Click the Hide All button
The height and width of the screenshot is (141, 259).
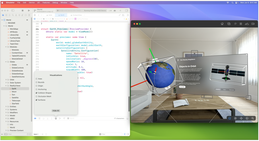click(56, 111)
